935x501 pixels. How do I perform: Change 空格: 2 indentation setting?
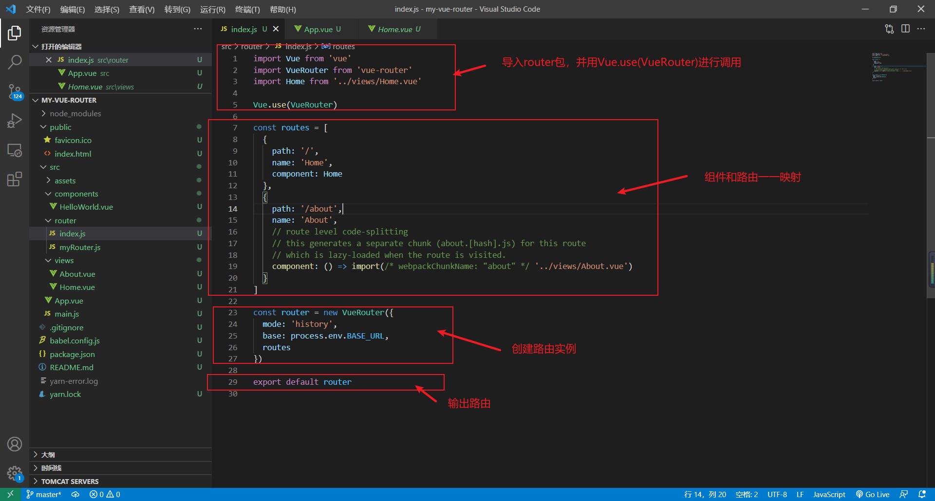(746, 494)
